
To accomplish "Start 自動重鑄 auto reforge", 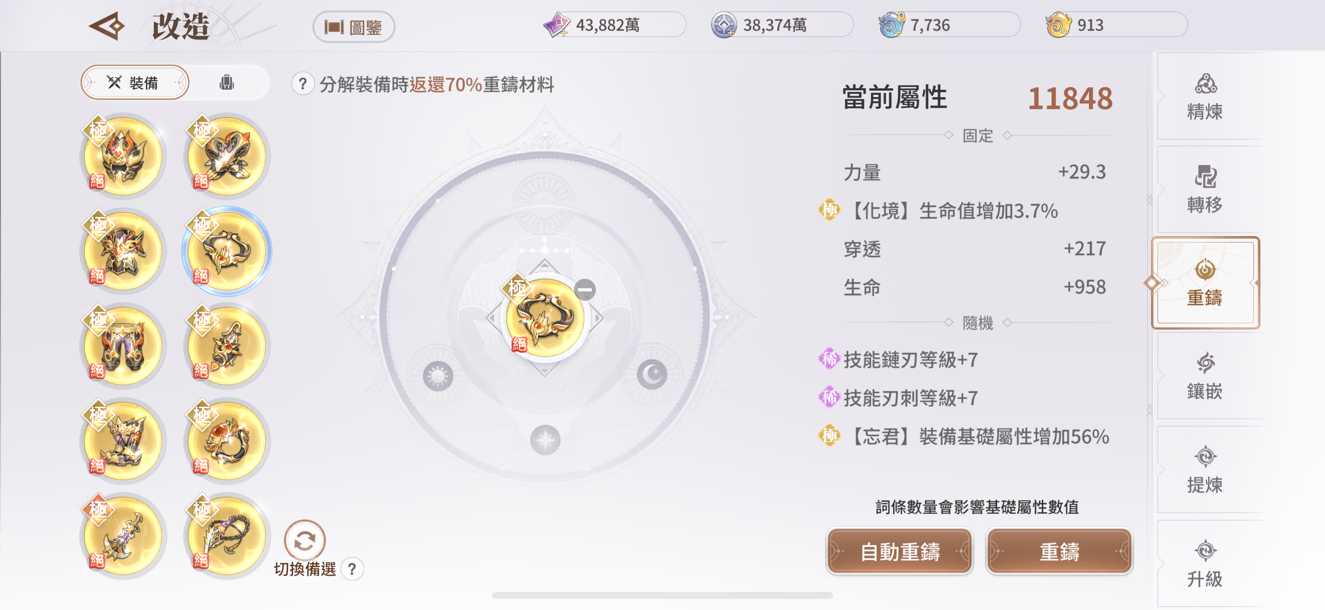I will tap(900, 552).
